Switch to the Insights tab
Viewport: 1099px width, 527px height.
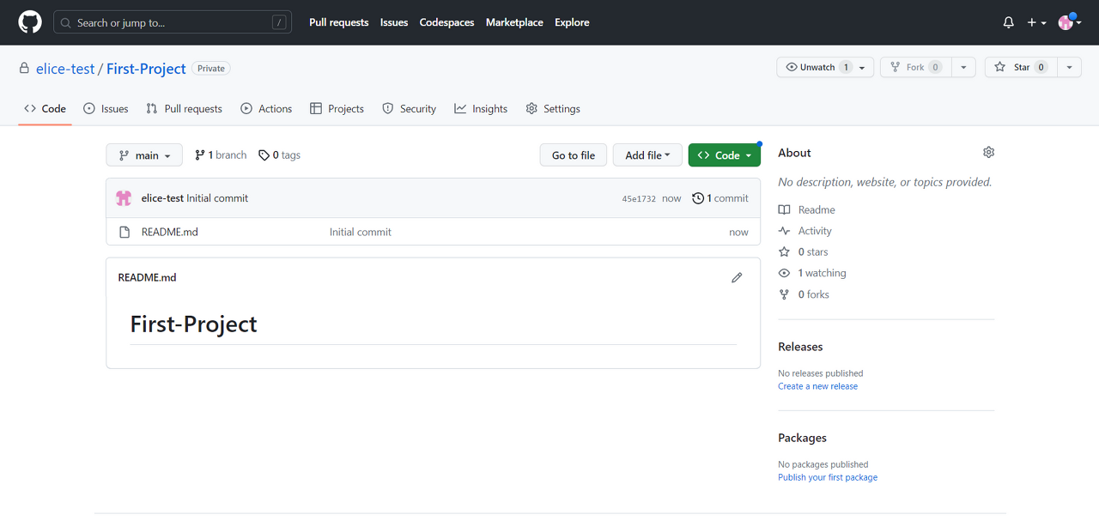[481, 109]
